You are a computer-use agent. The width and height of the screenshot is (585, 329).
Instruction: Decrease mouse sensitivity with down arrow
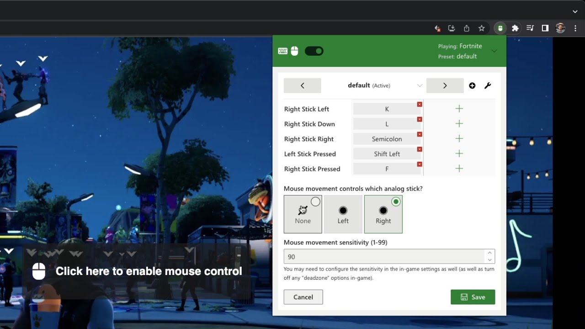(x=489, y=260)
